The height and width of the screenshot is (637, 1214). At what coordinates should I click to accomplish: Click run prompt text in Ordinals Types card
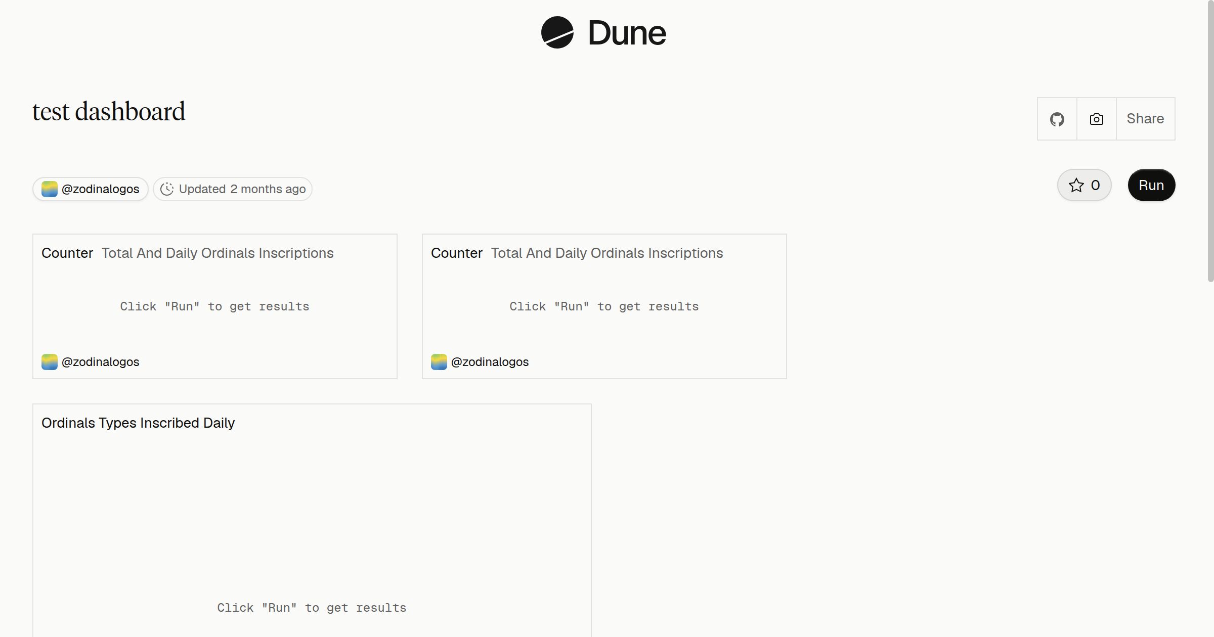click(x=312, y=608)
